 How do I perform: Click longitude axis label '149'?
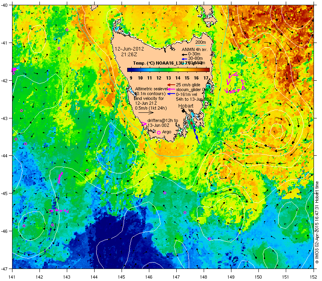click(231, 277)
